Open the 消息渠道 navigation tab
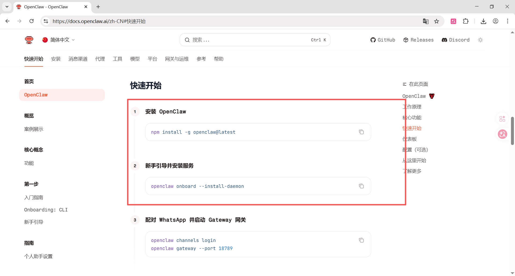Image resolution: width=515 pixels, height=276 pixels. (x=78, y=59)
